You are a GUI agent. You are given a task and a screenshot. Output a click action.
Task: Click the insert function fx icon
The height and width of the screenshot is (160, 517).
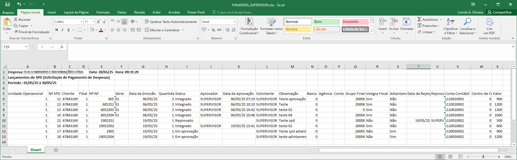tap(62, 47)
